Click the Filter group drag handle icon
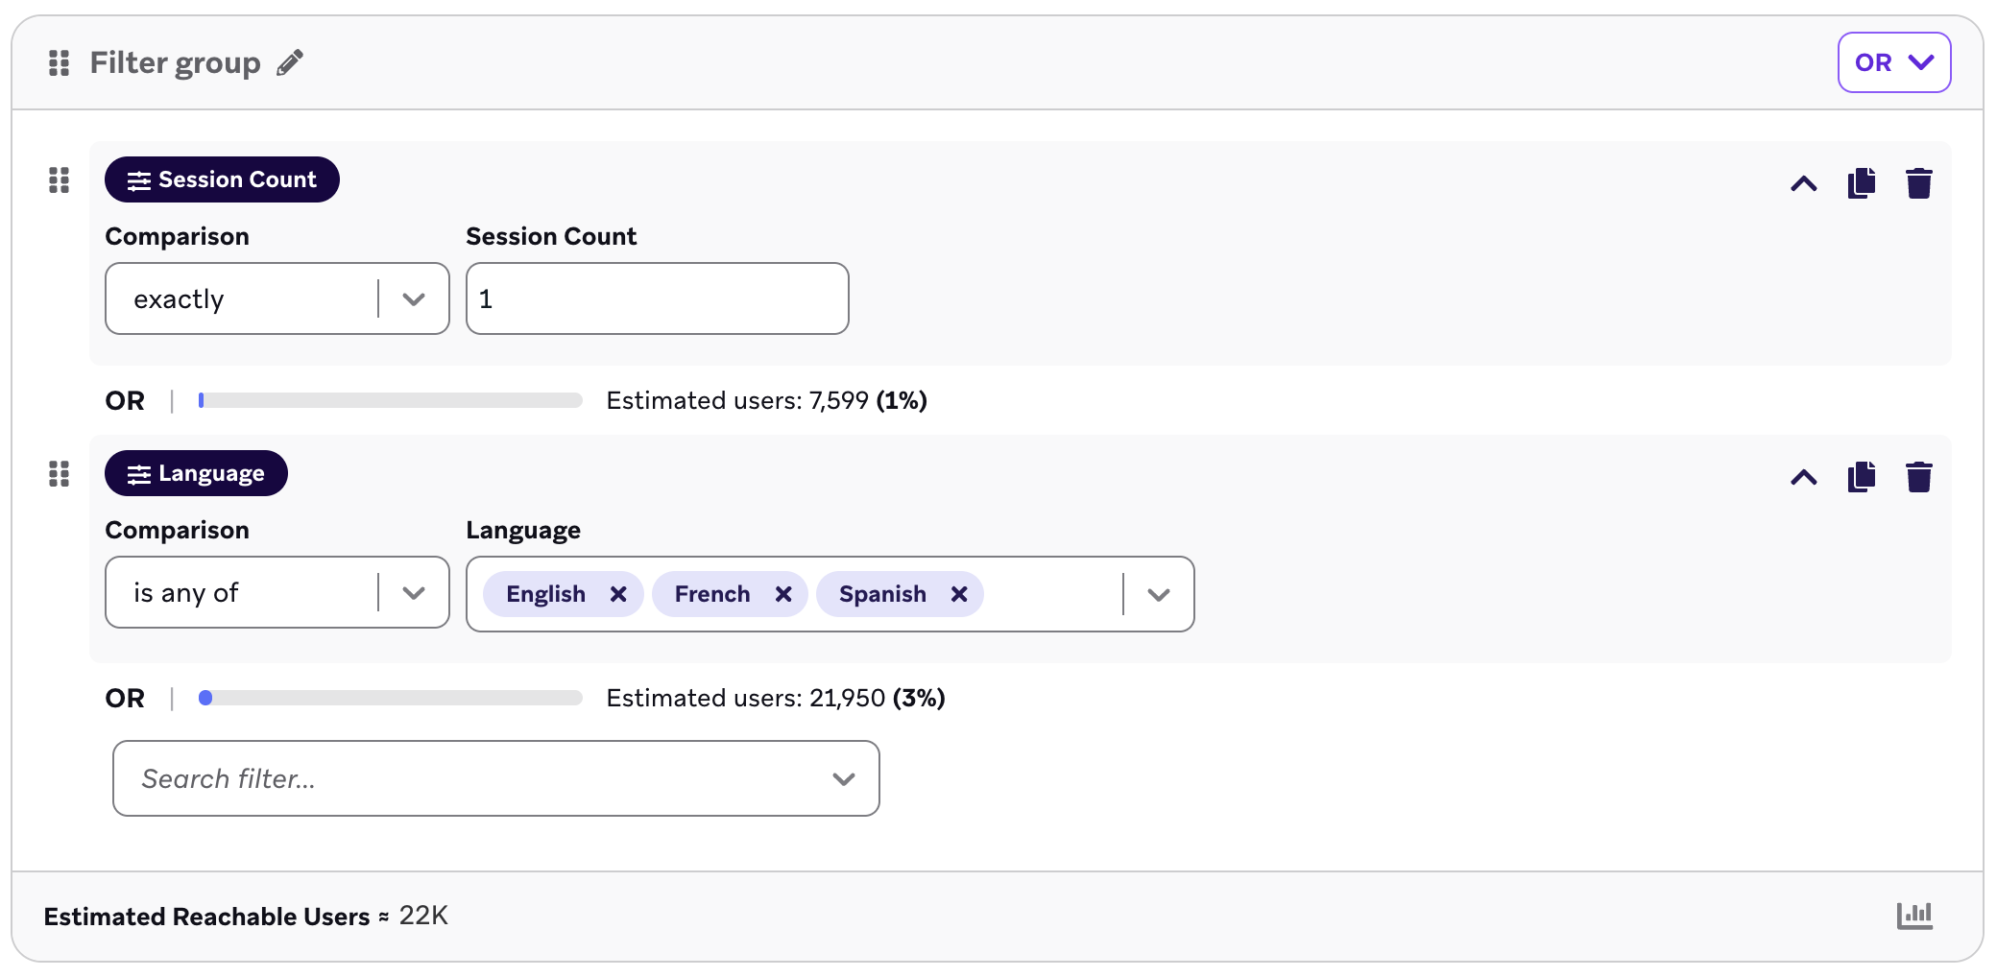The height and width of the screenshot is (977, 1997). click(x=59, y=63)
